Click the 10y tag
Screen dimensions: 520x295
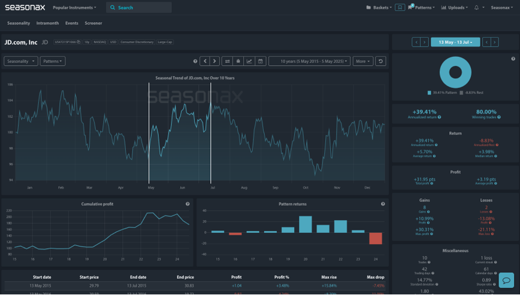click(x=86, y=42)
